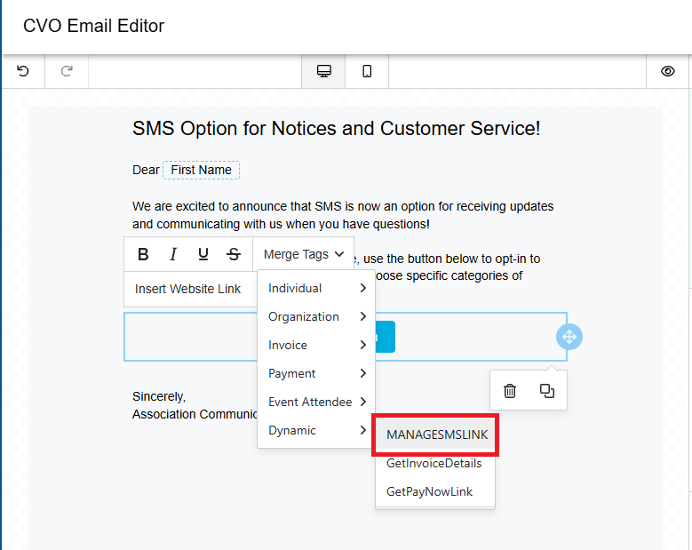This screenshot has width=692, height=550.
Task: Delete the selected block with trash icon
Action: pyautogui.click(x=510, y=391)
